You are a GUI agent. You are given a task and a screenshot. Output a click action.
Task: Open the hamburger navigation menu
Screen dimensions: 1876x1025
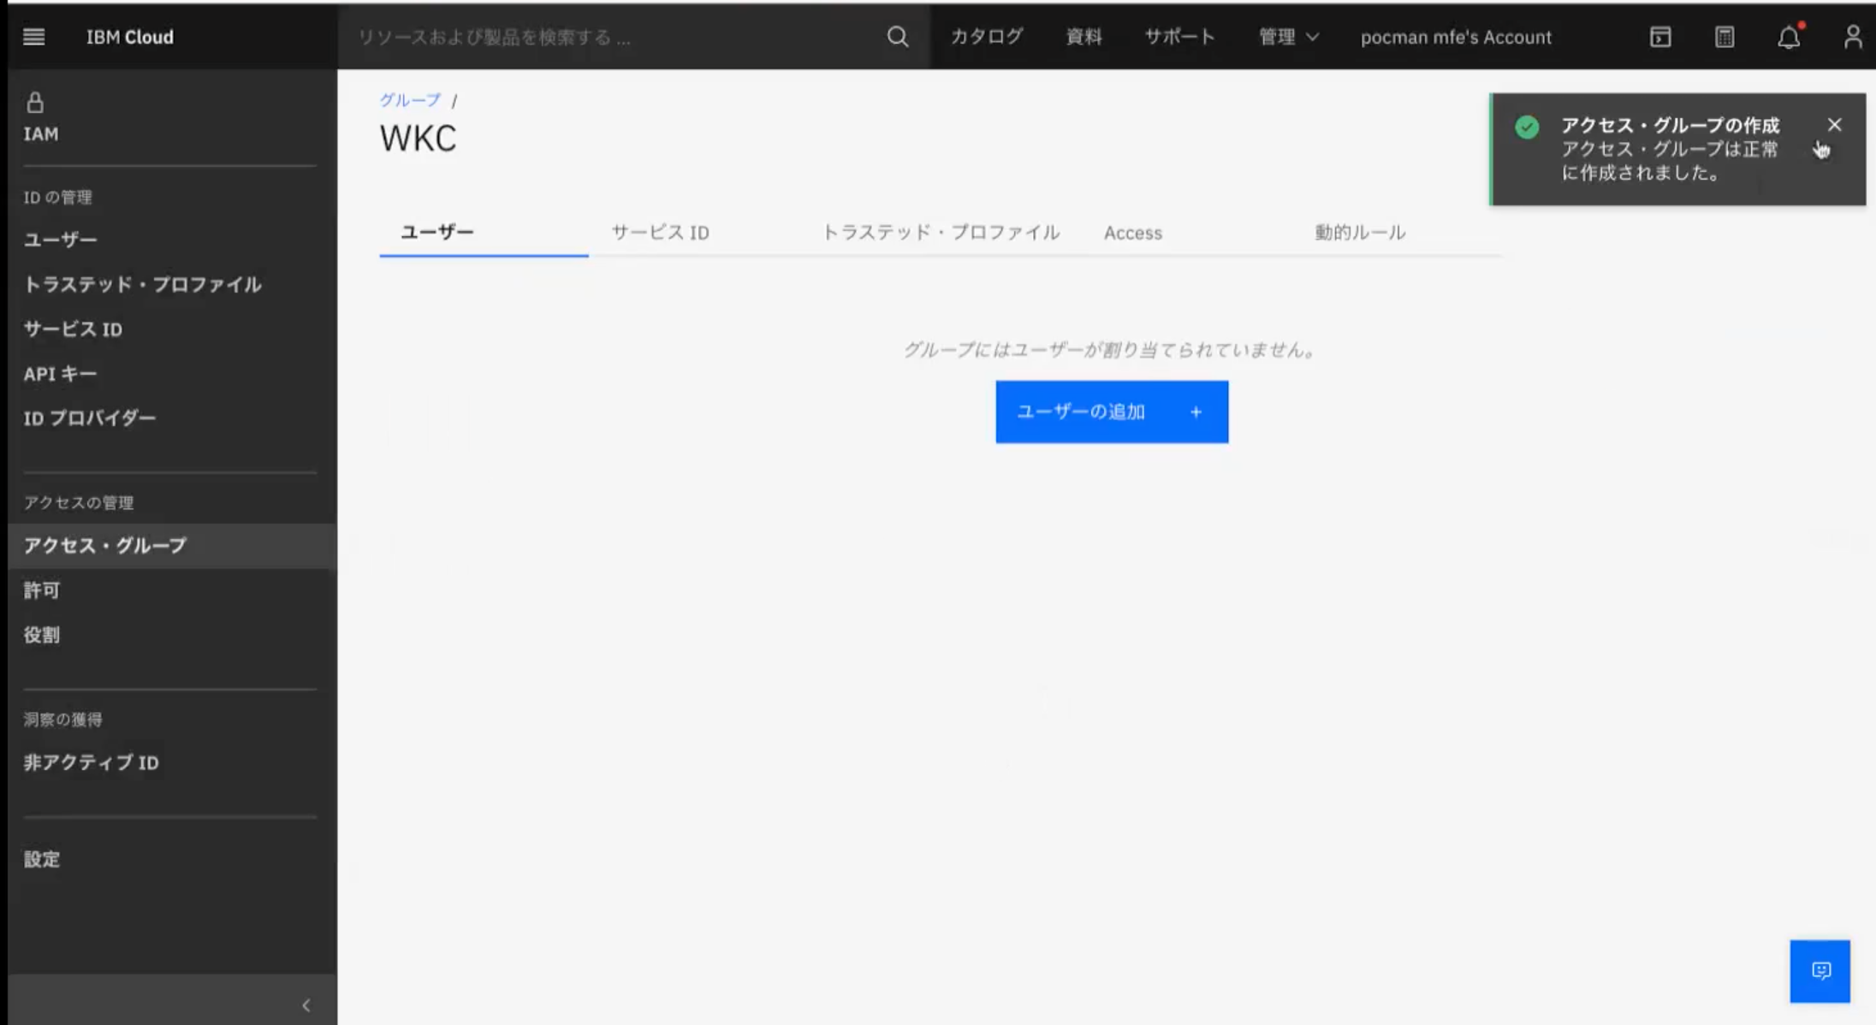[x=33, y=37]
